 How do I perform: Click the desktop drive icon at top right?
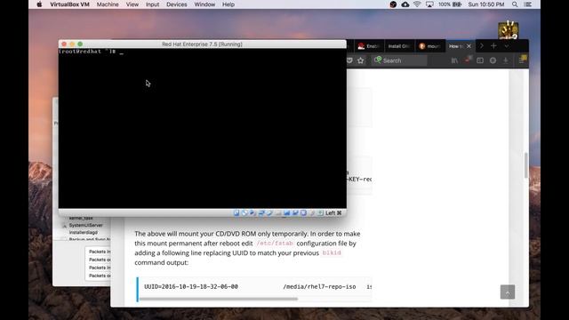tap(508, 29)
